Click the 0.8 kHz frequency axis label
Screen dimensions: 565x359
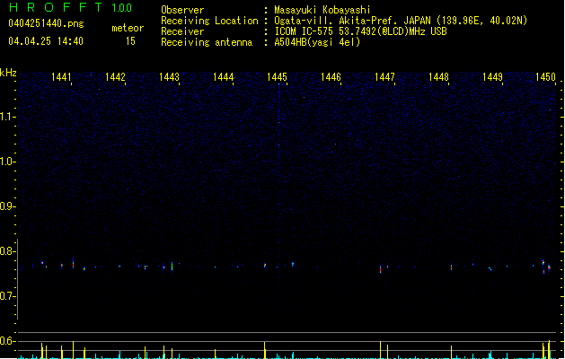click(7, 251)
